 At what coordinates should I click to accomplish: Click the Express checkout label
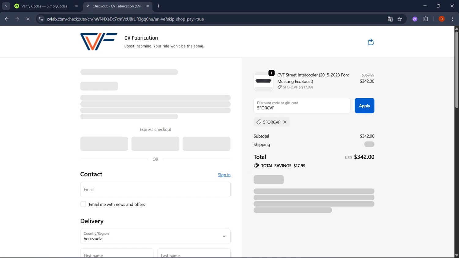155,130
